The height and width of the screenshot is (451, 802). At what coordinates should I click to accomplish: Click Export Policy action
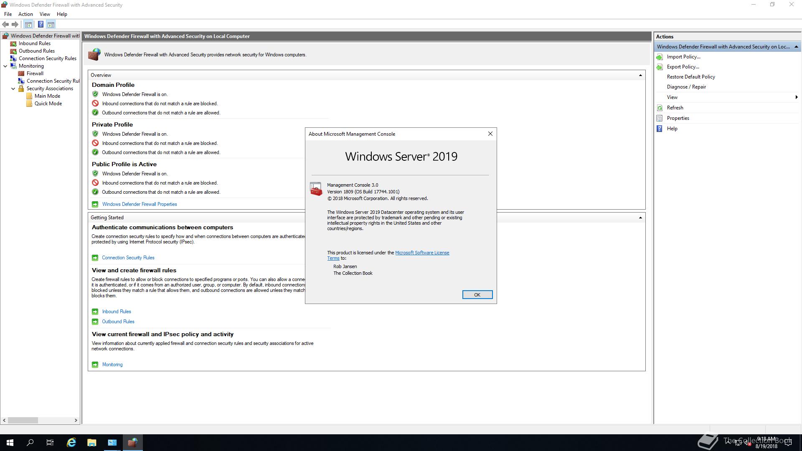(683, 67)
